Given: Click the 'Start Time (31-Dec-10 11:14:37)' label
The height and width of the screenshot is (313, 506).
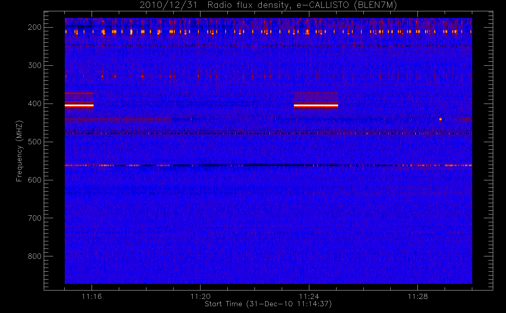Looking at the screenshot, I should tap(268, 304).
